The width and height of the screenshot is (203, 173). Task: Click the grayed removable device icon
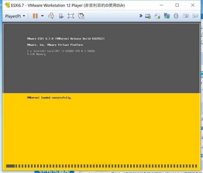click(x=186, y=16)
